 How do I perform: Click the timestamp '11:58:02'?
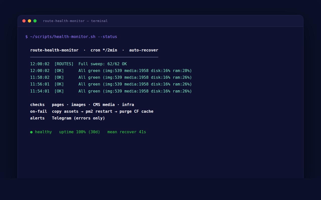point(40,77)
